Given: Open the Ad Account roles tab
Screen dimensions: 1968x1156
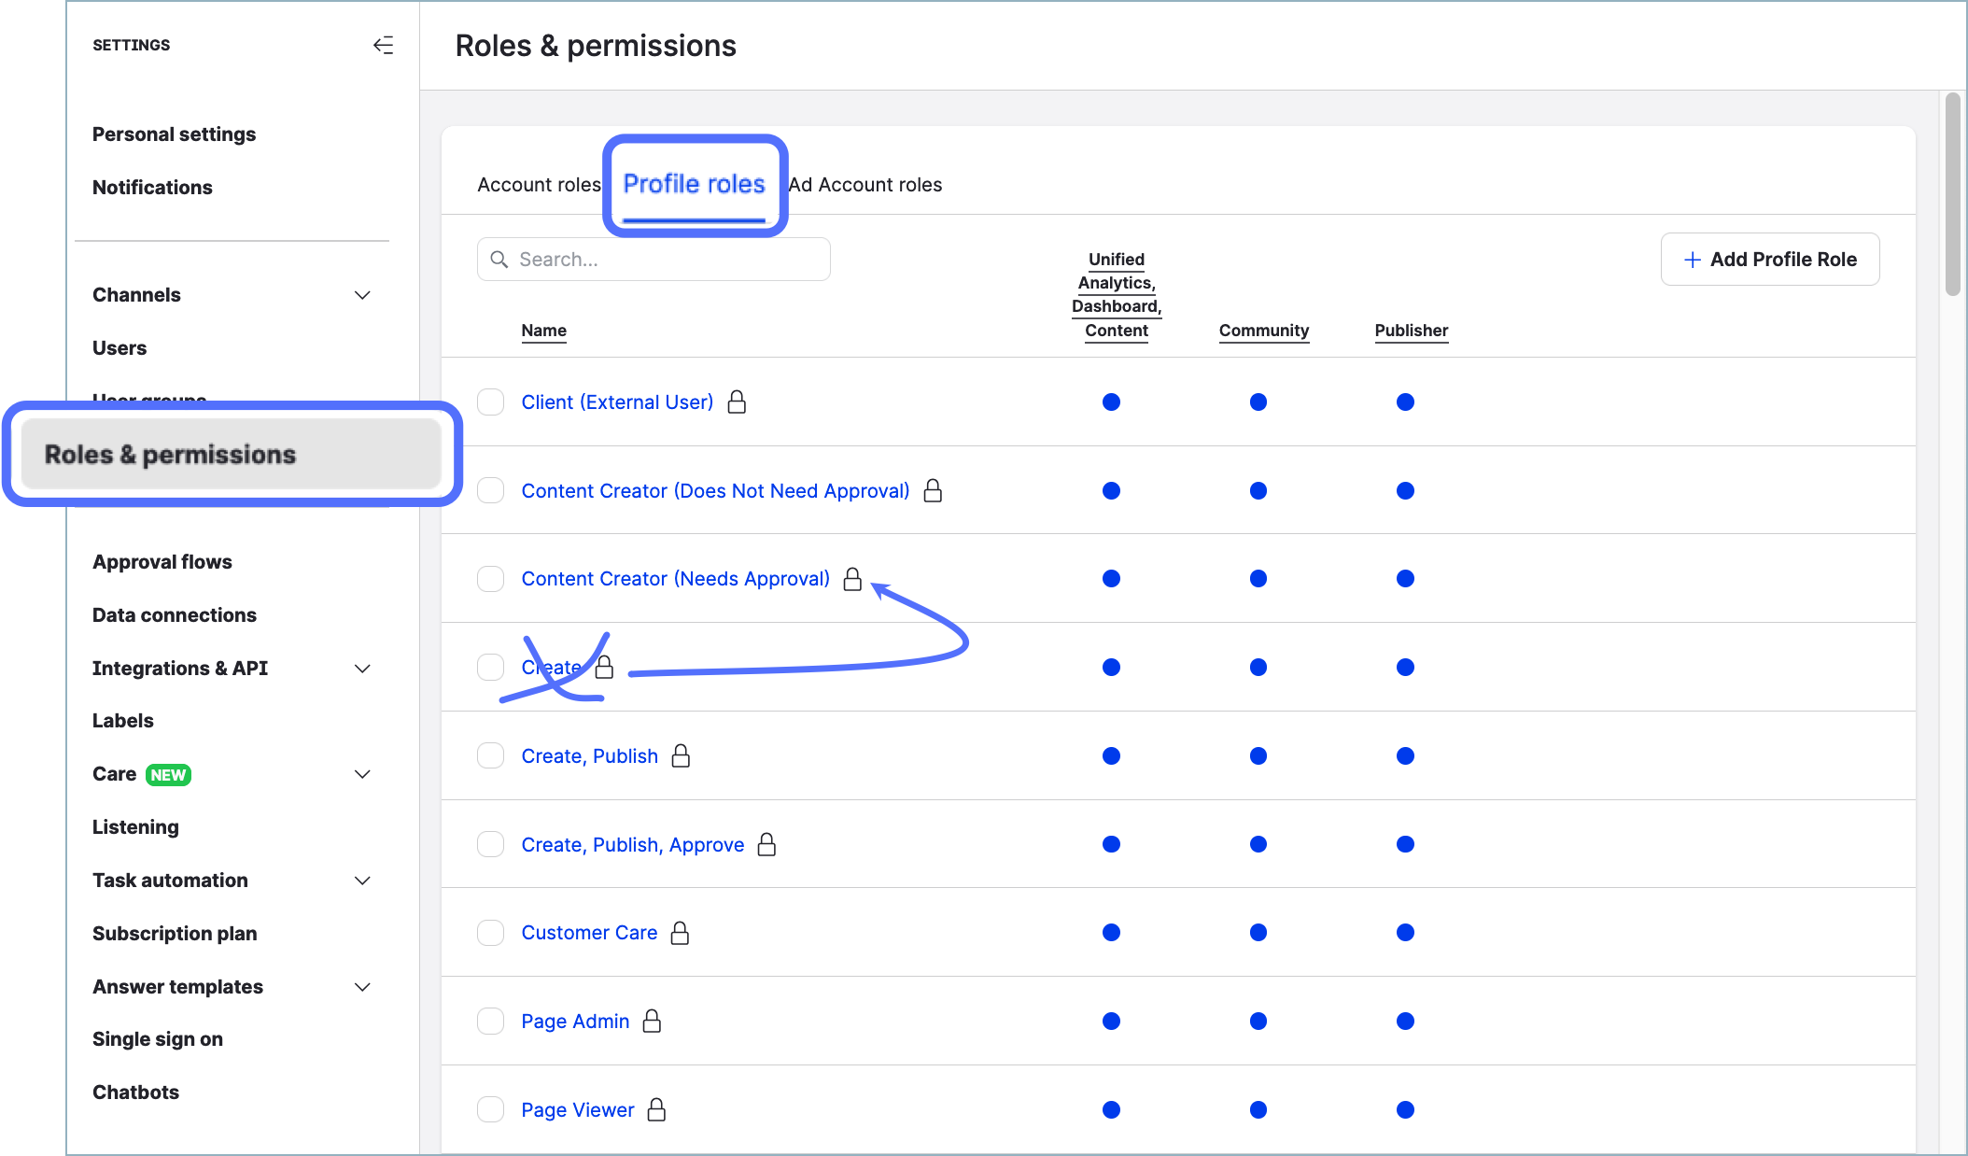Looking at the screenshot, I should pyautogui.click(x=865, y=185).
